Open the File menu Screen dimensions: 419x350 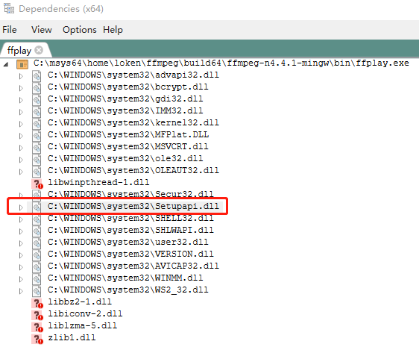10,29
